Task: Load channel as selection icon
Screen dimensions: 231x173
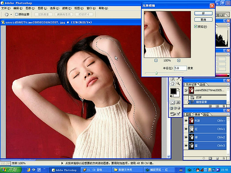Action: (x=204, y=158)
